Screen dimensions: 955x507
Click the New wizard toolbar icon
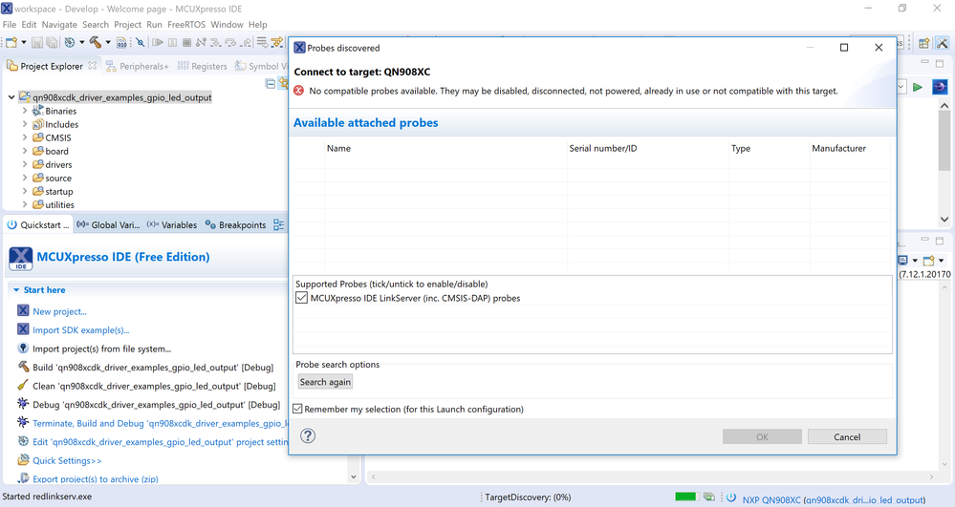[11, 42]
